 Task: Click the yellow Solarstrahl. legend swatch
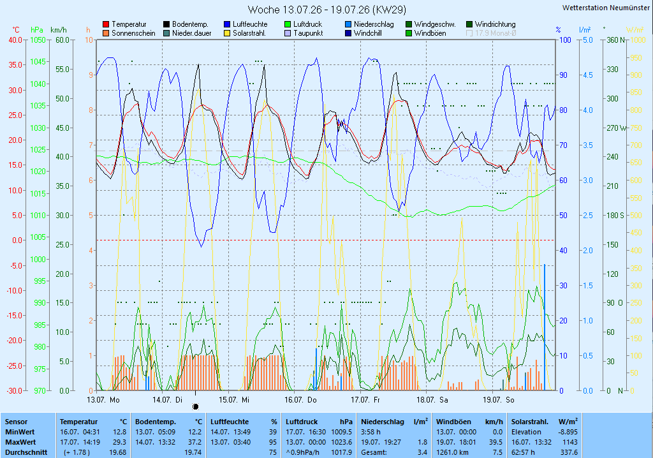click(227, 33)
